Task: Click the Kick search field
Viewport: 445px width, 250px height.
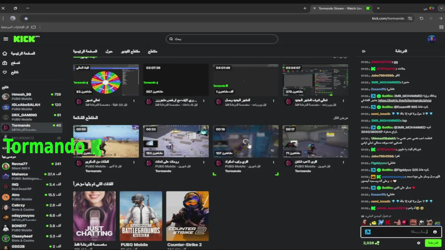Action: pyautogui.click(x=222, y=39)
